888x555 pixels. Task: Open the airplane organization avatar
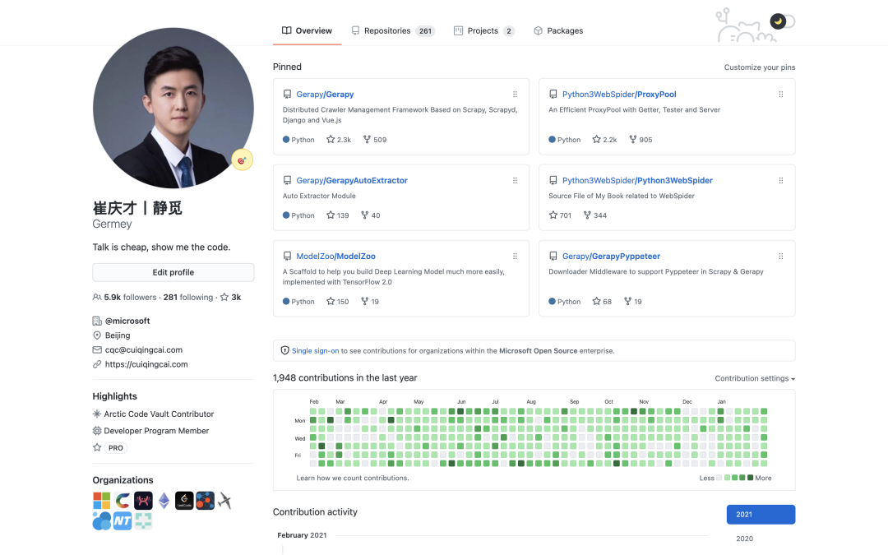point(224,501)
